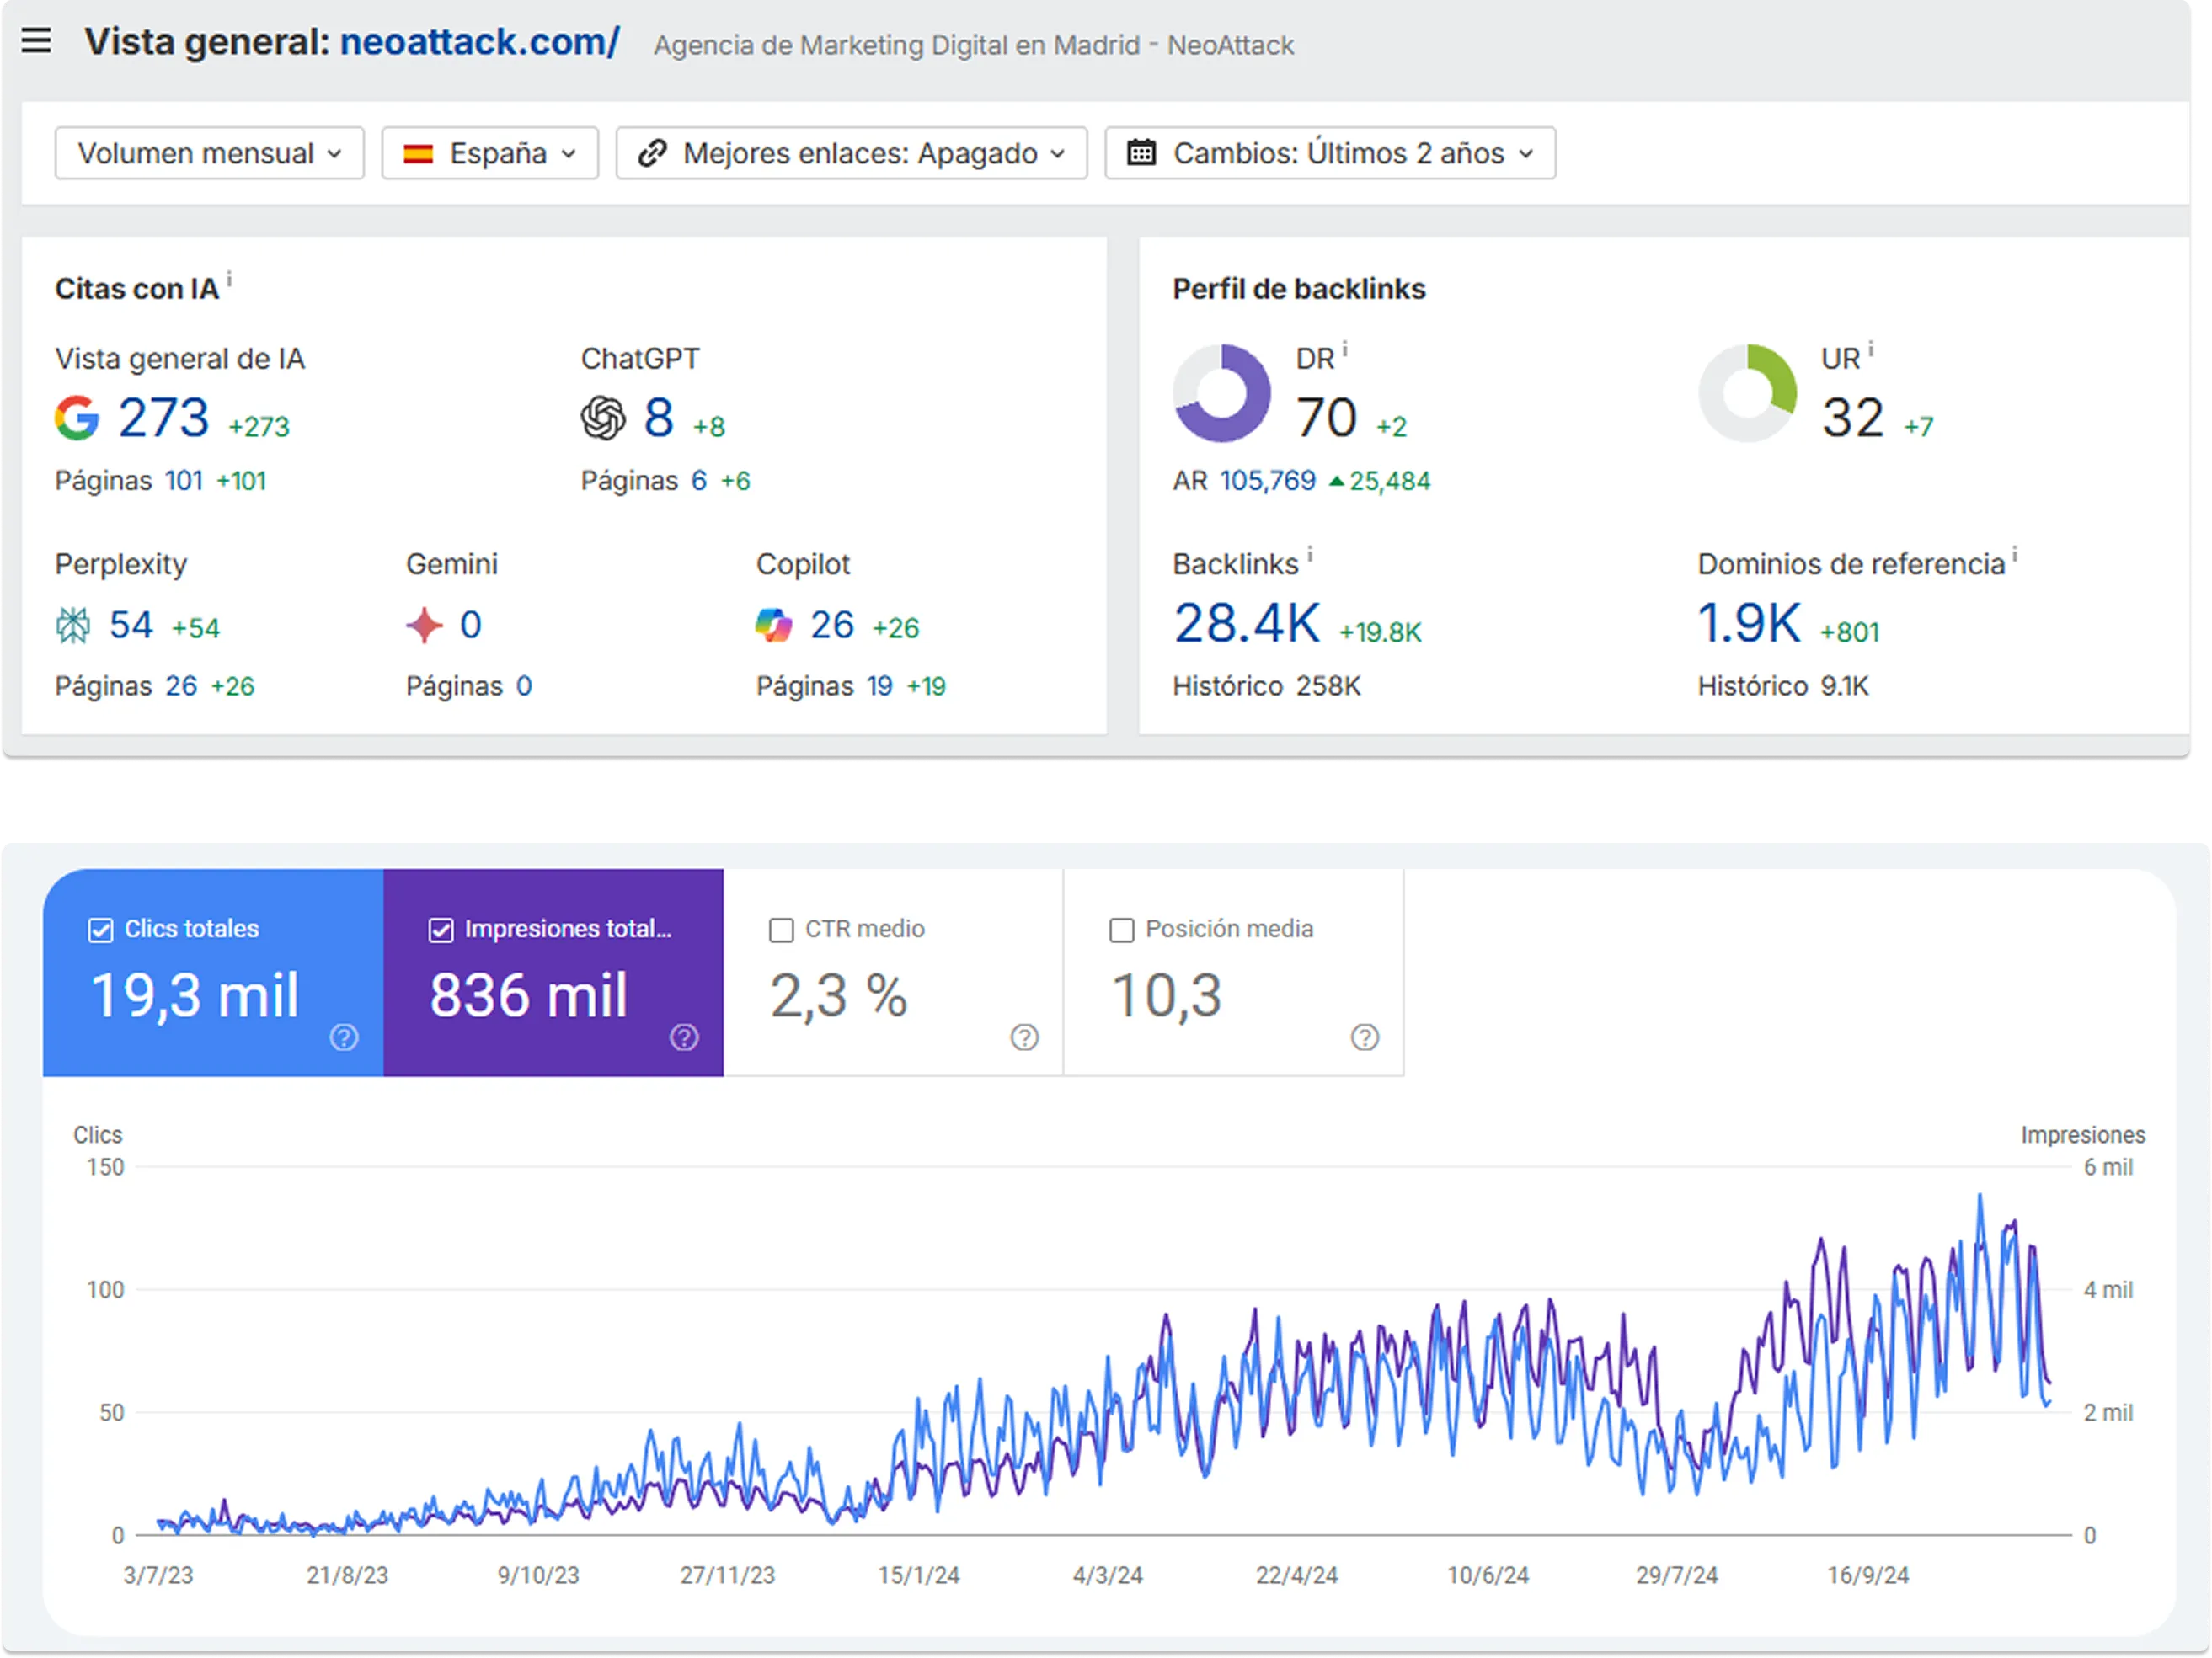The height and width of the screenshot is (1658, 2212).
Task: Click the green +273 change value
Action: 259,427
